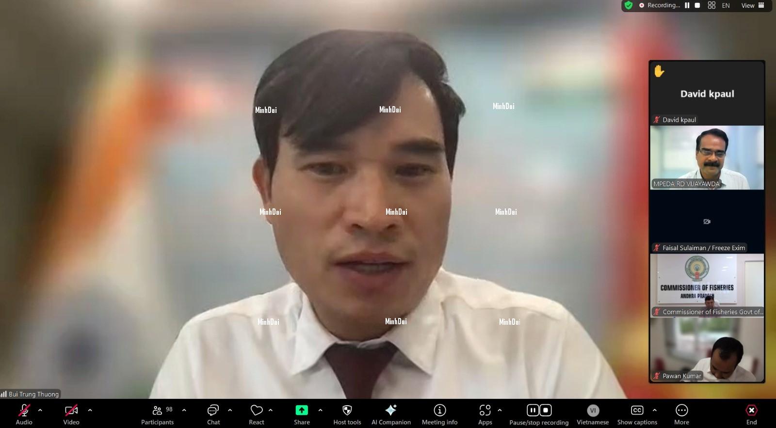Open the Chat panel
Image resolution: width=776 pixels, height=428 pixels.
(213, 414)
